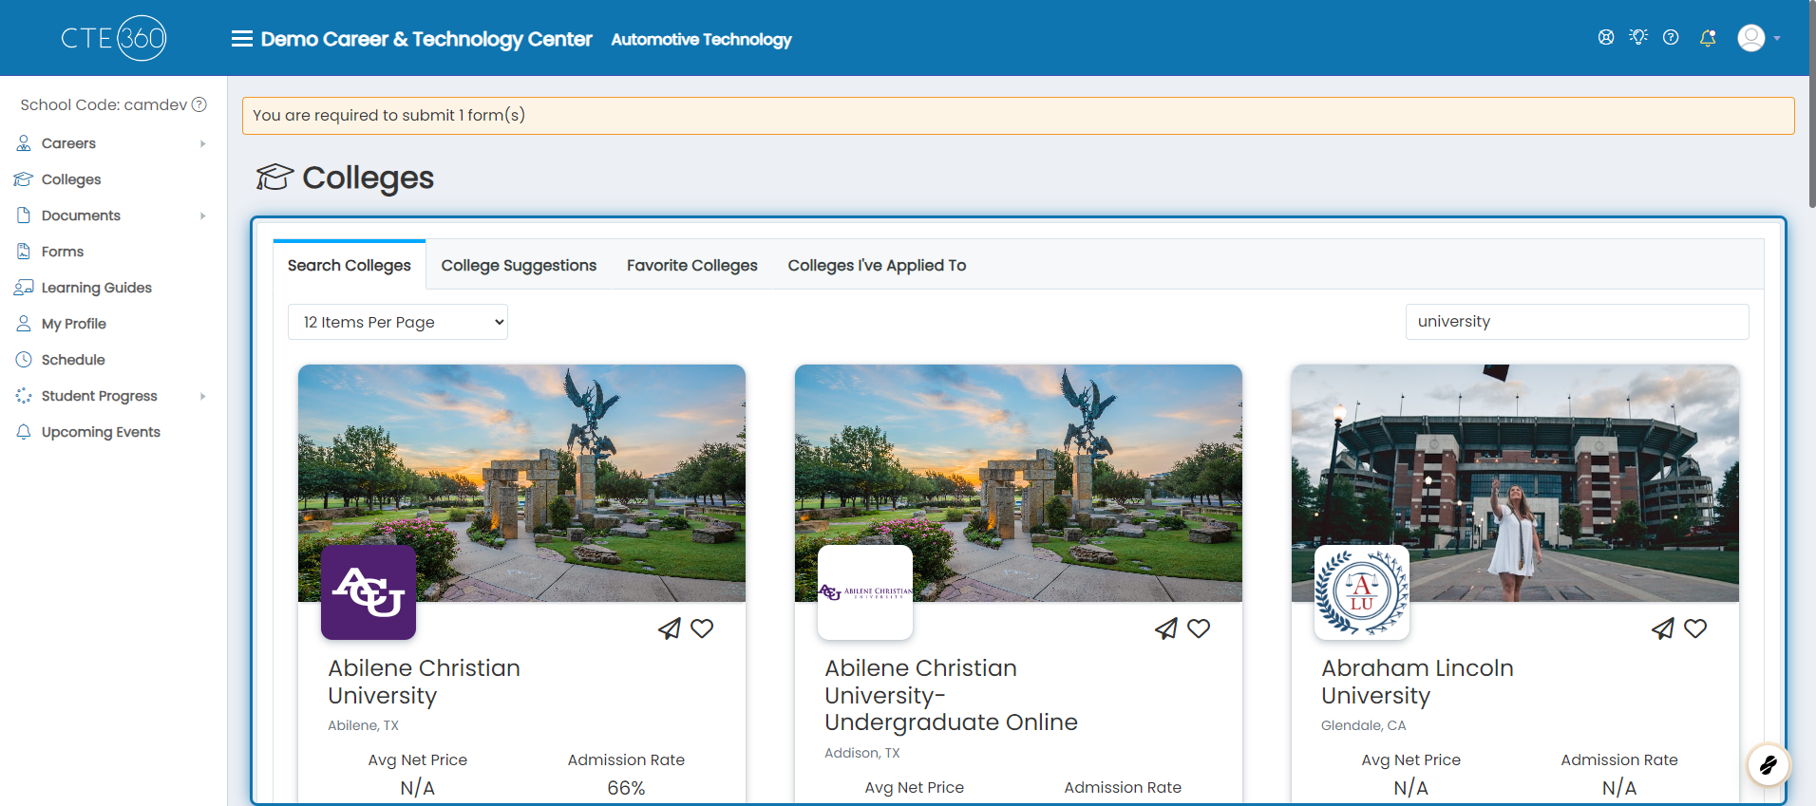
Task: Click the college search field containing 'university'
Action: 1577,322
